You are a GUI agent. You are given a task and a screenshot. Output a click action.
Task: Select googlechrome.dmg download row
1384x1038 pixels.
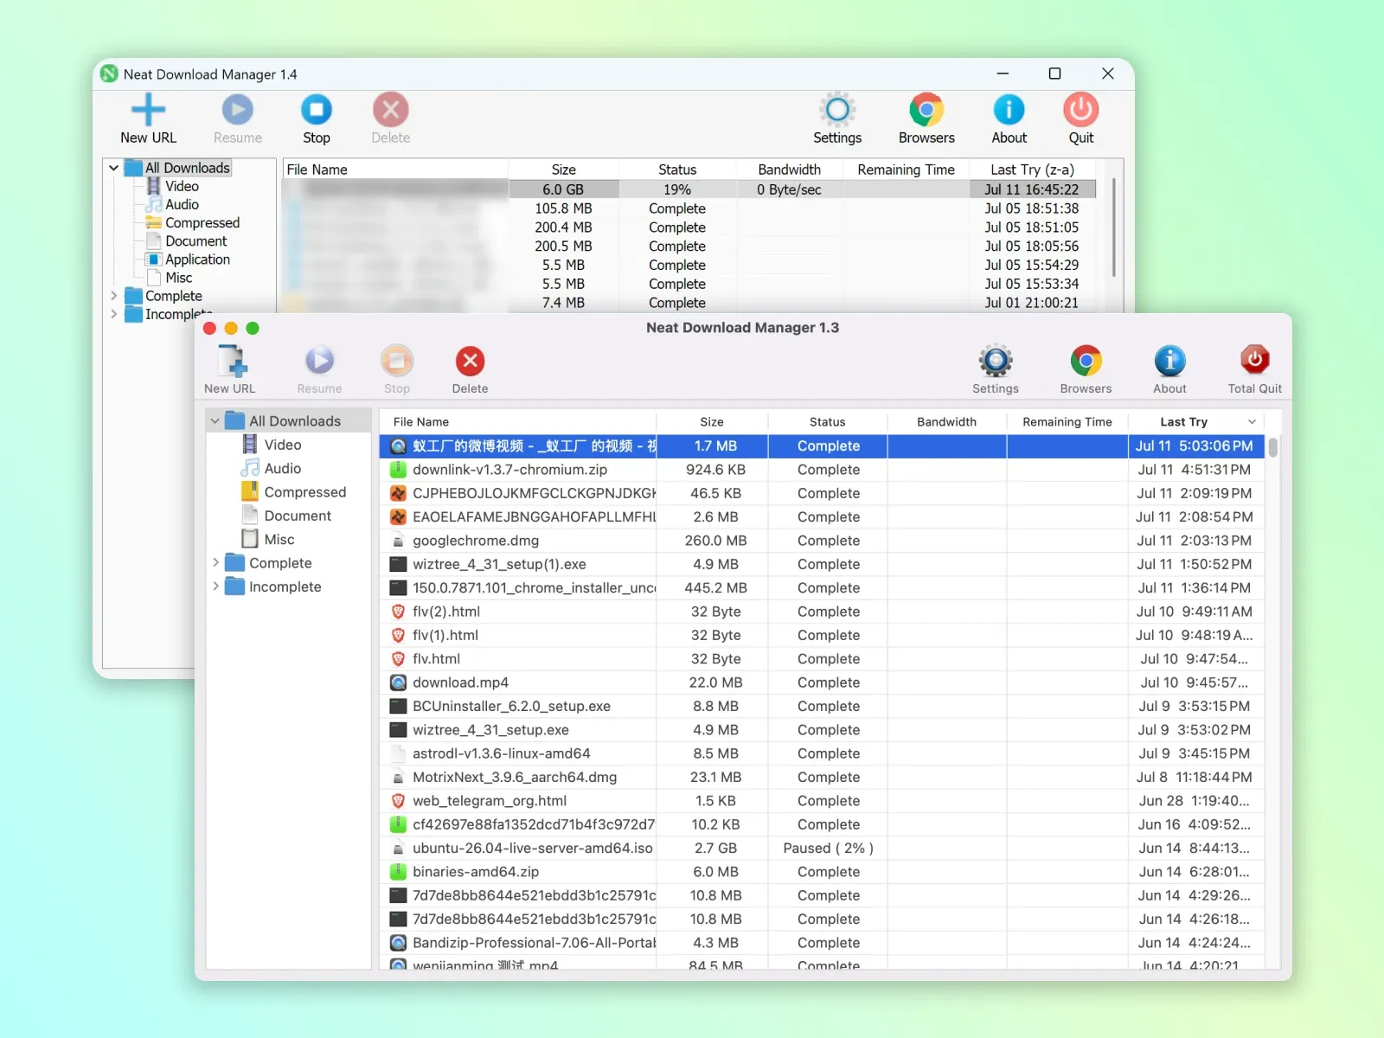pos(822,541)
